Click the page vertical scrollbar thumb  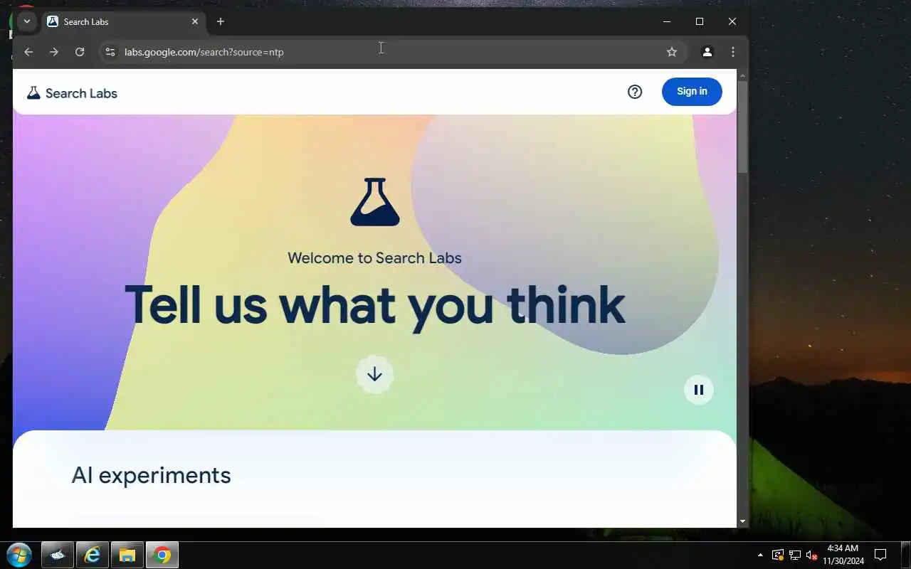pyautogui.click(x=742, y=127)
